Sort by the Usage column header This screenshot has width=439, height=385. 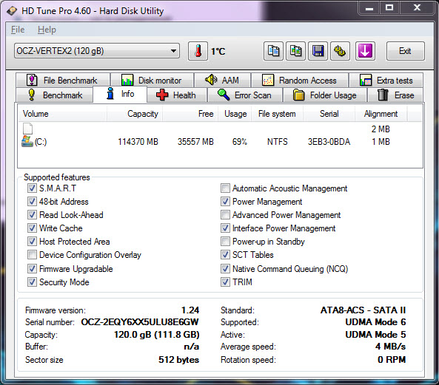(235, 114)
